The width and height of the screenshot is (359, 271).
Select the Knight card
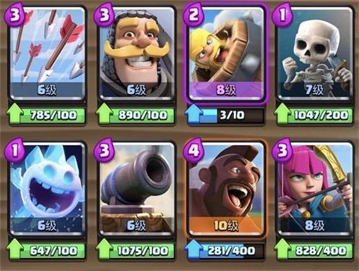(137, 53)
